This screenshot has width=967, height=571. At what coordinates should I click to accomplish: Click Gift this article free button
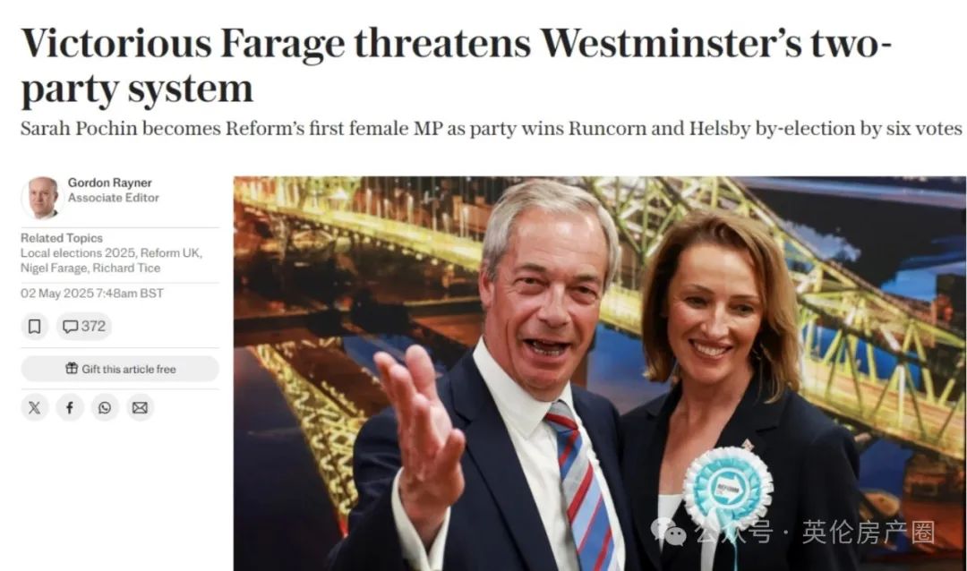pos(120,369)
